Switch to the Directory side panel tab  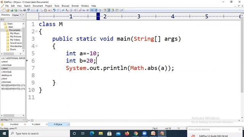pyautogui.click(x=6, y=15)
